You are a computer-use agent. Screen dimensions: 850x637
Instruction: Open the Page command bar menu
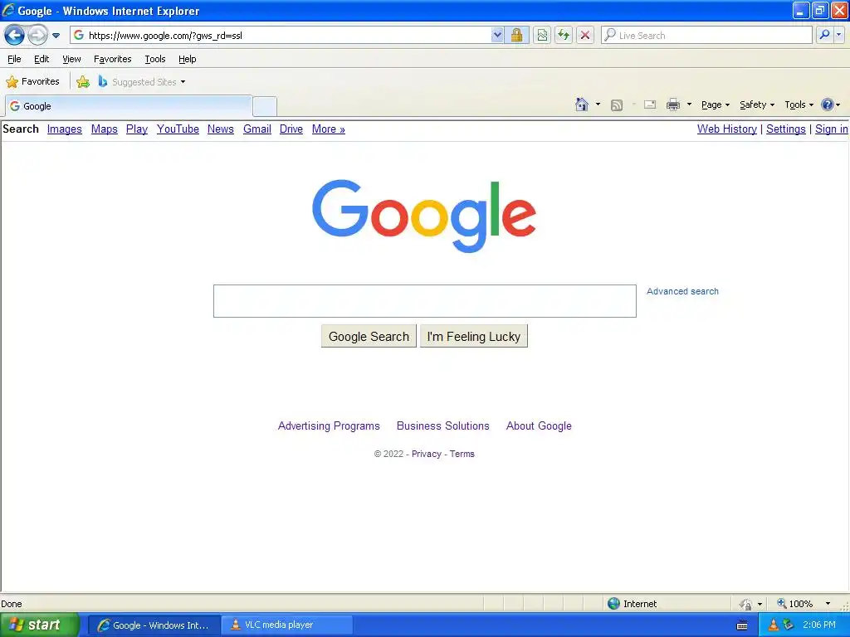tap(715, 105)
